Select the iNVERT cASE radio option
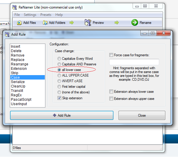Image resolution: width=178 pixels, height=157 pixels. tap(60, 81)
